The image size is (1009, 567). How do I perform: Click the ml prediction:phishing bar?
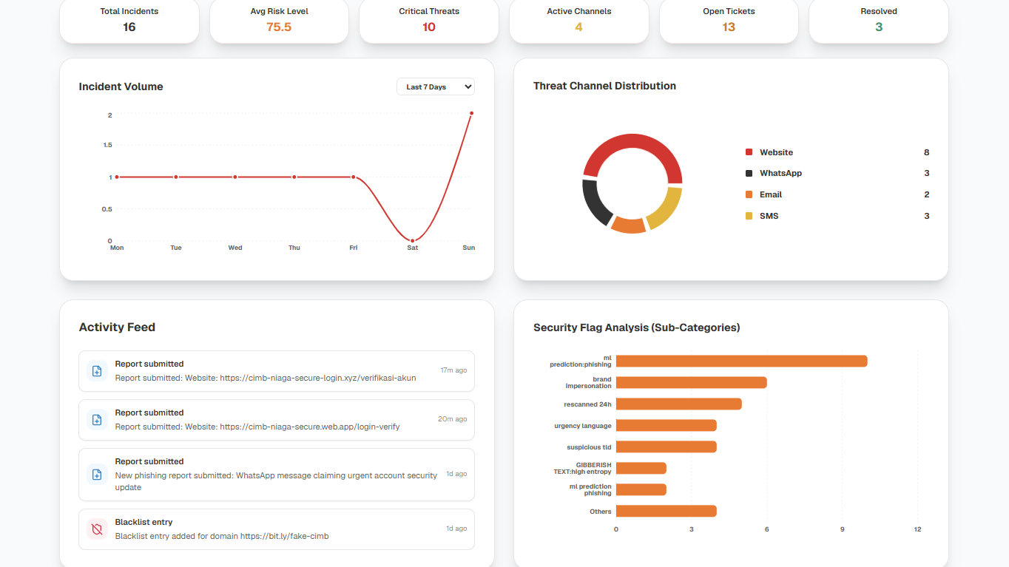741,361
